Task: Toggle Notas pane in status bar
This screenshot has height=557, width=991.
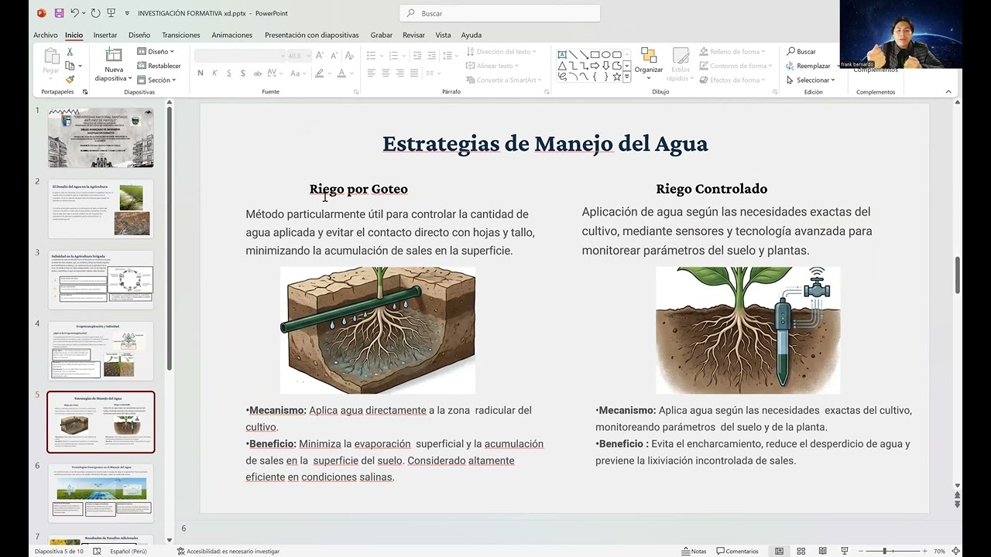Action: coord(694,552)
